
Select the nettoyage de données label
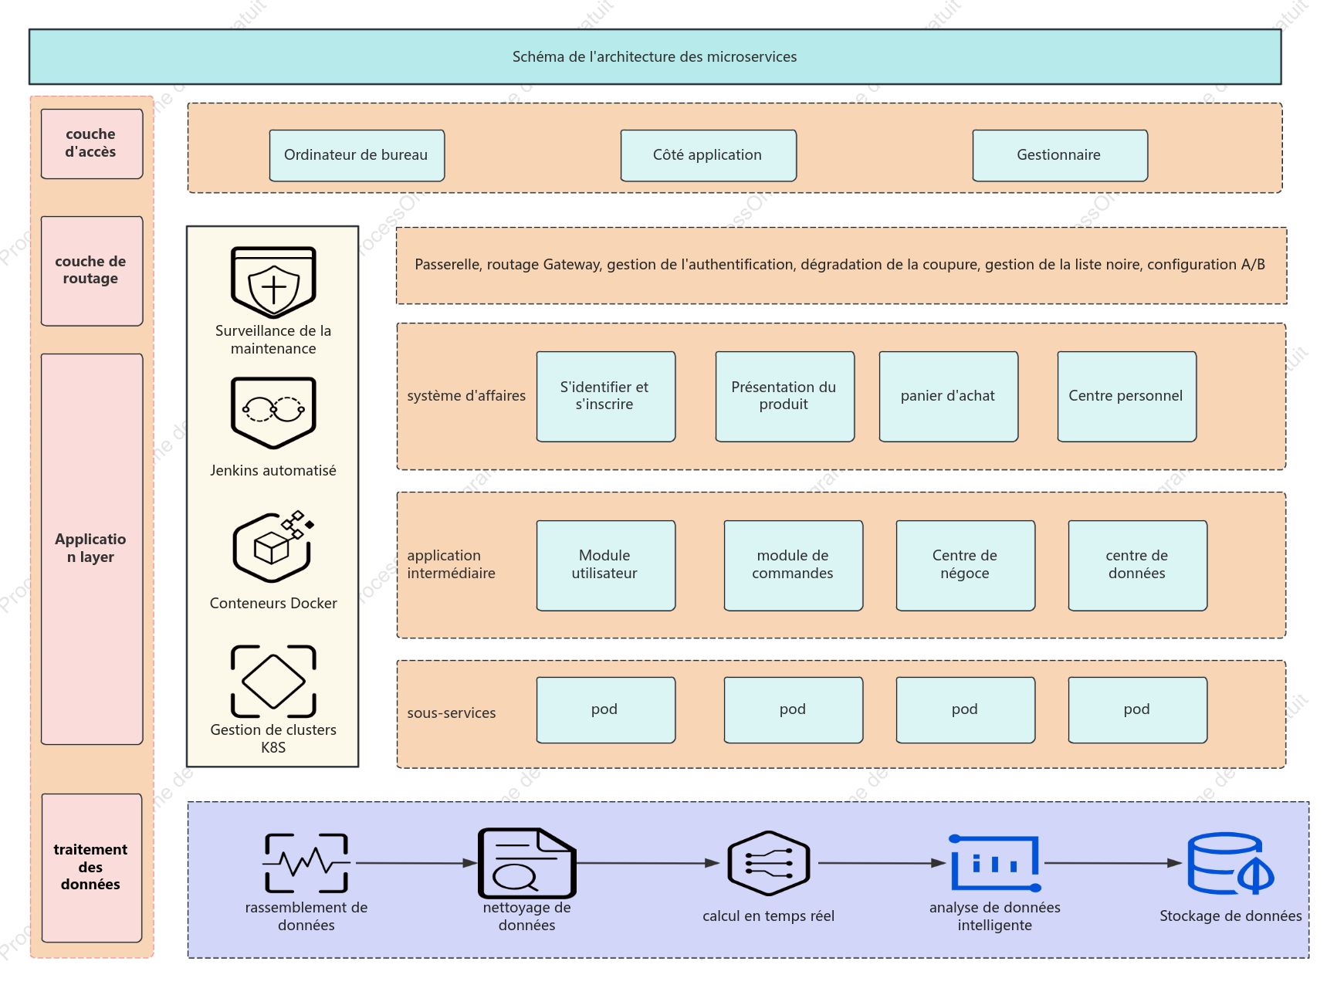[x=527, y=916]
